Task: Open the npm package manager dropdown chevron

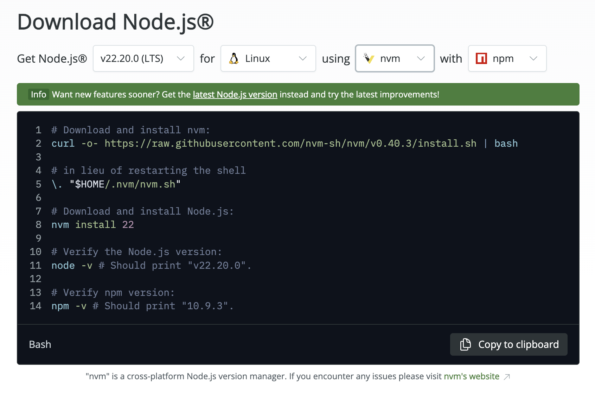Action: (533, 58)
